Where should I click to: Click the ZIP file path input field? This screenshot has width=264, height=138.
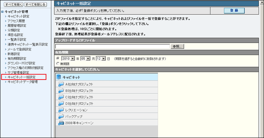(112, 46)
